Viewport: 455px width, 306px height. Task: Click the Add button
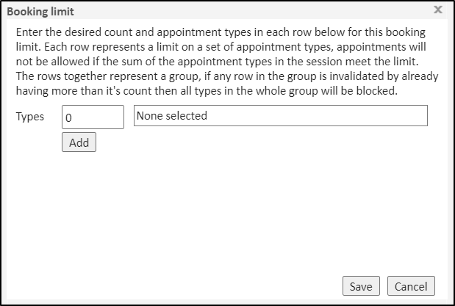[x=79, y=142]
